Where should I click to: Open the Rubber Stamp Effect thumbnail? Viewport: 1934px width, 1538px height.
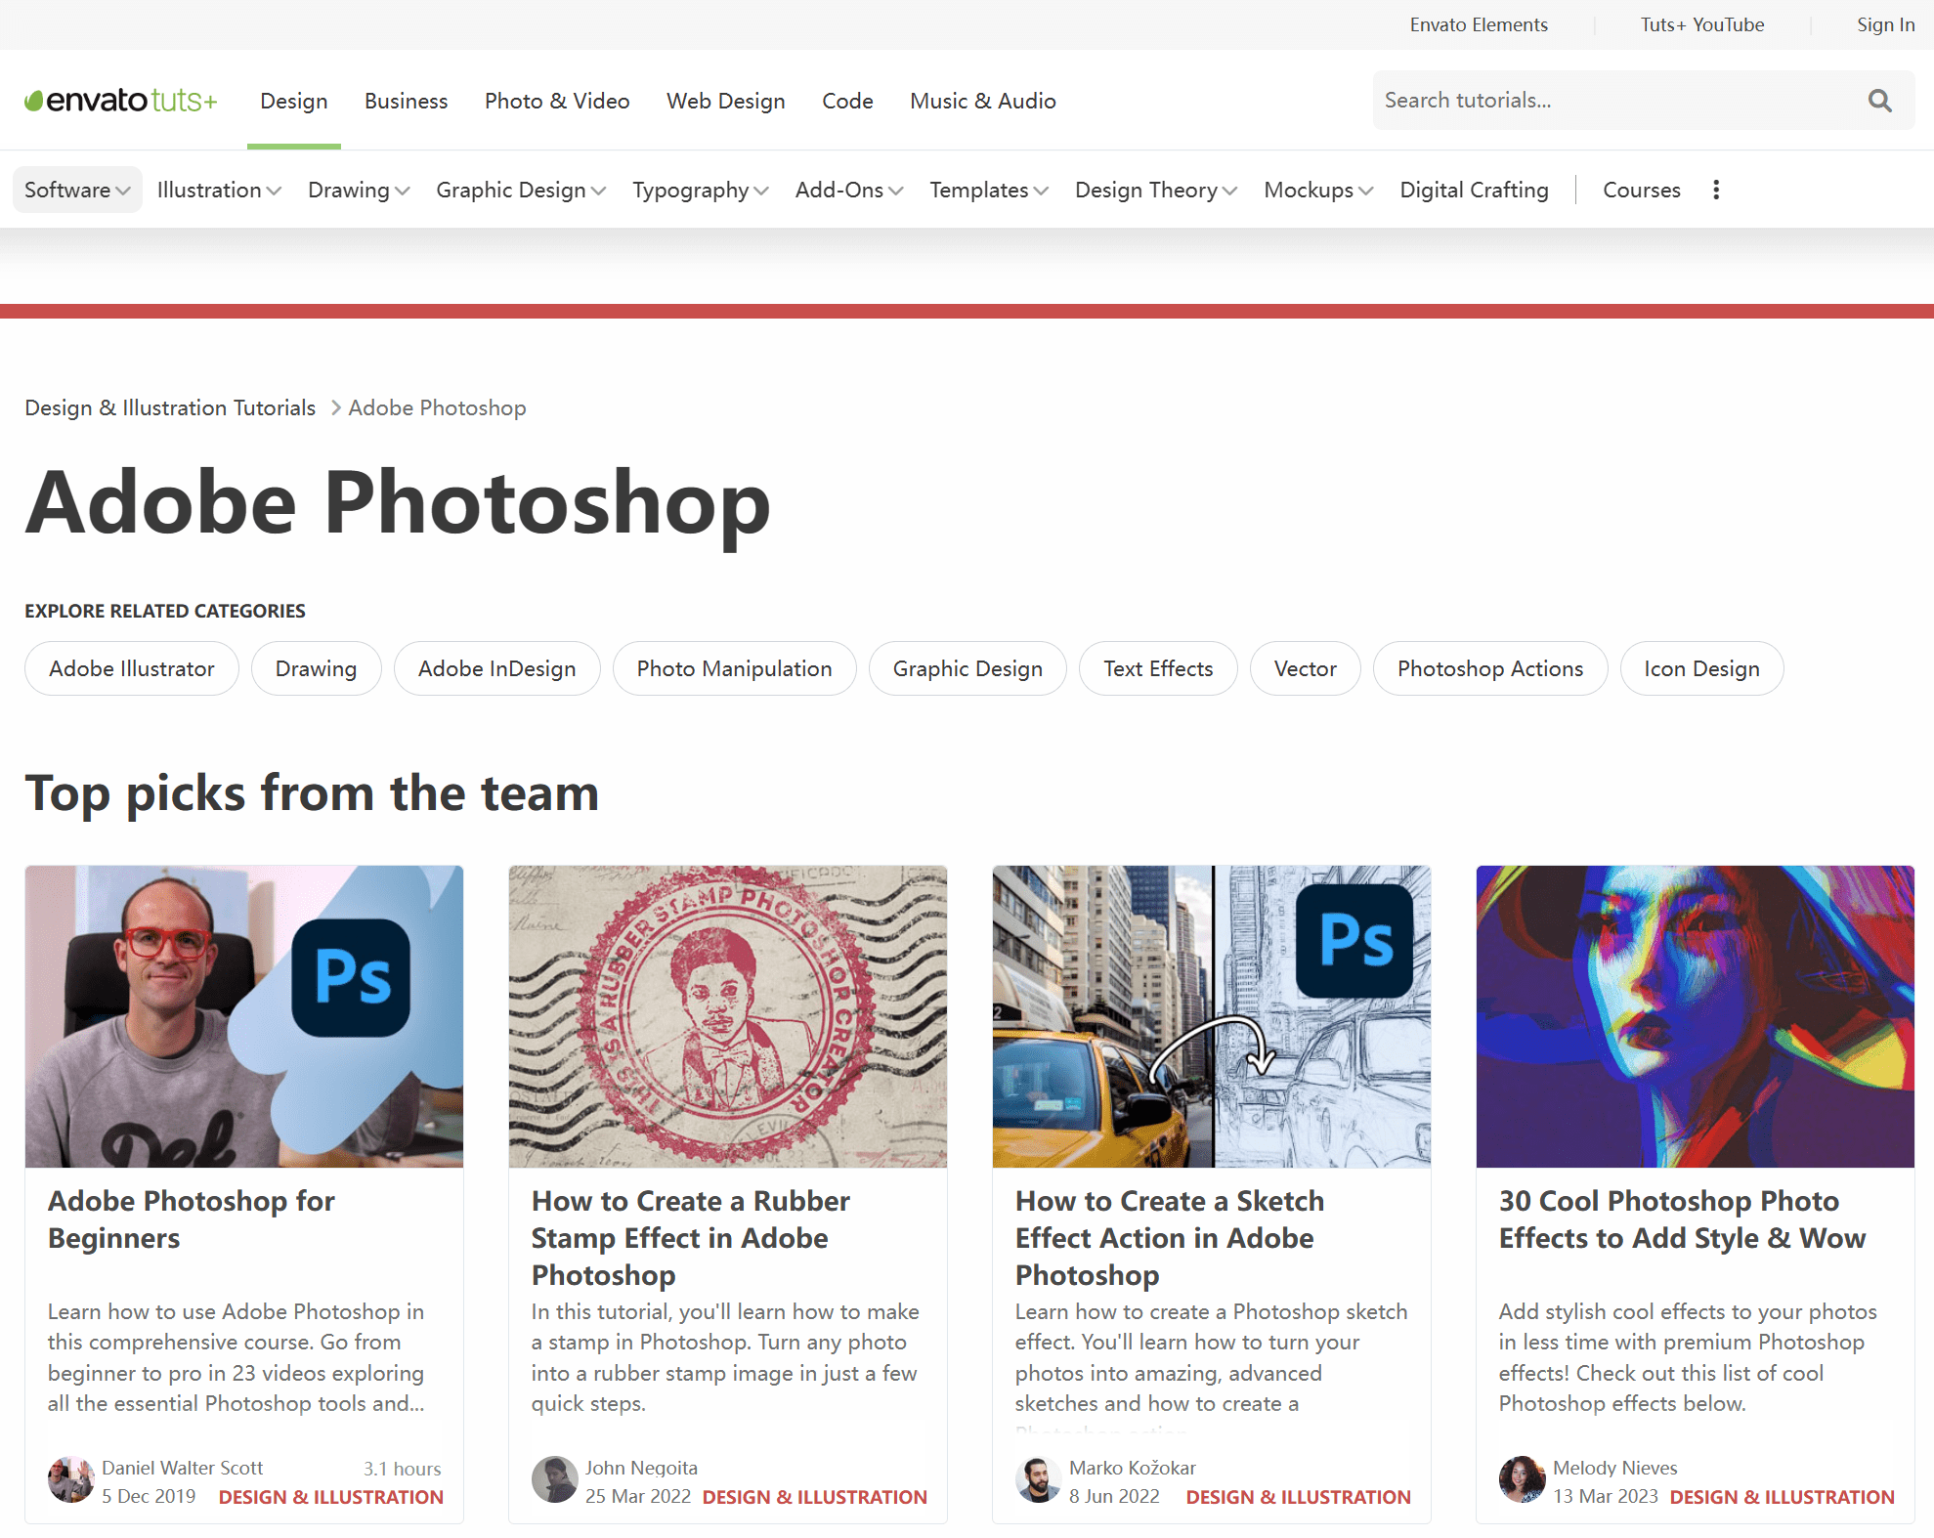point(728,1016)
